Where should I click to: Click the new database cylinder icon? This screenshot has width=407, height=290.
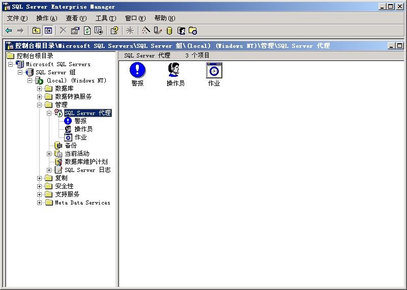[x=169, y=31]
